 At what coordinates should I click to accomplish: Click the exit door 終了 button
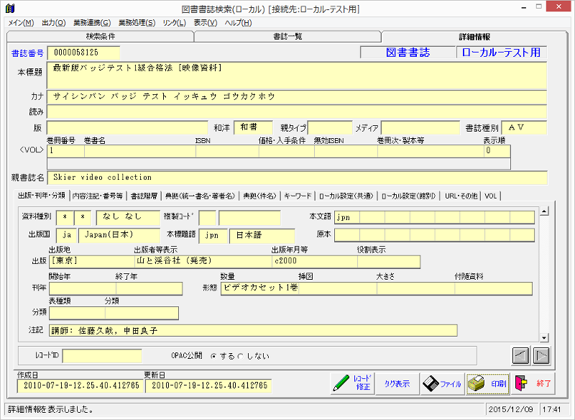[x=533, y=384]
